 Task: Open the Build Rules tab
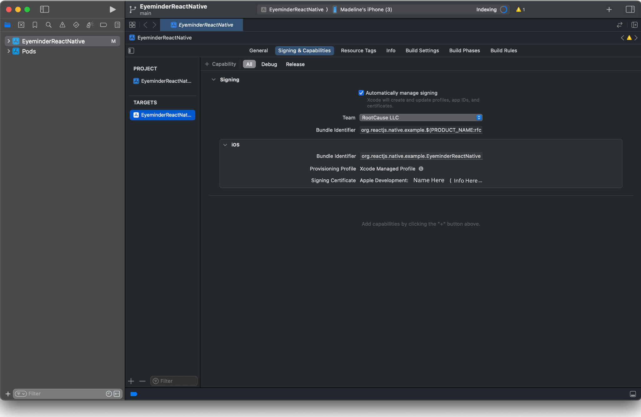coord(504,50)
